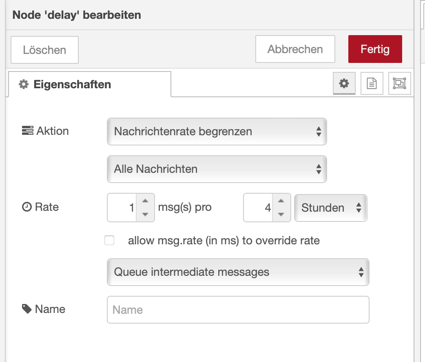This screenshot has width=425, height=362.
Task: Open node description document icon
Action: 372,84
